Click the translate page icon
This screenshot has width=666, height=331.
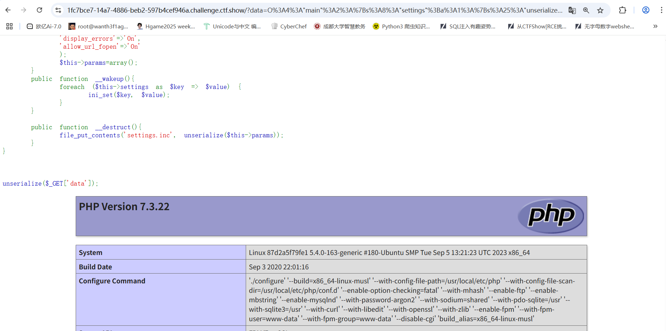572,10
